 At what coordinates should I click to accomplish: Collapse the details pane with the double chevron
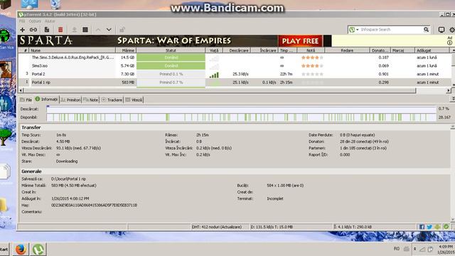pyautogui.click(x=453, y=100)
